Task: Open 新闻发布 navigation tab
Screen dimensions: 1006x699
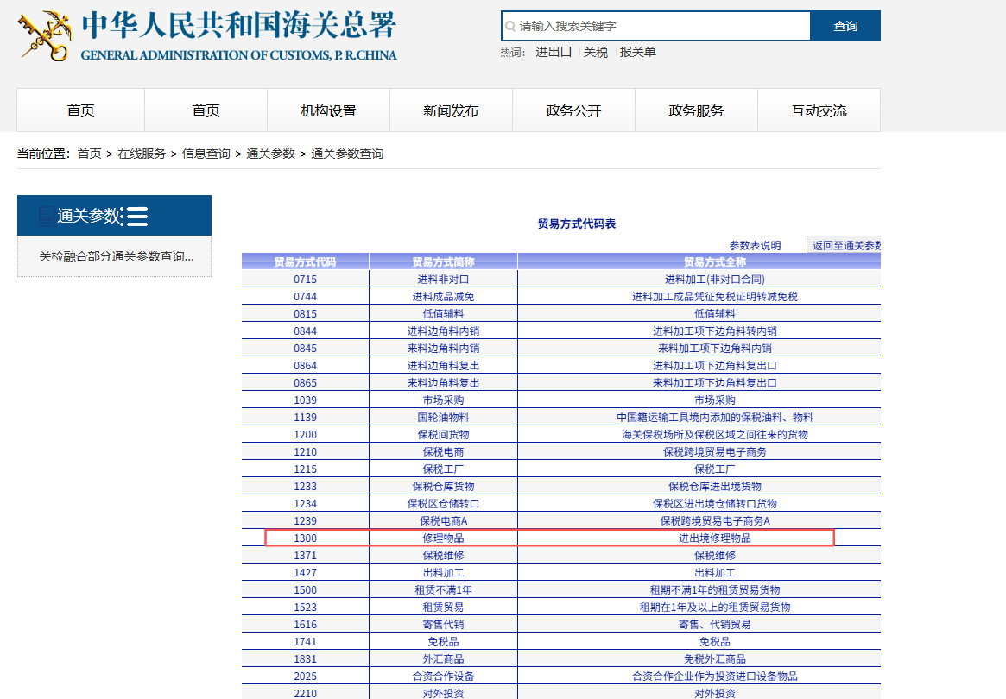Action: click(451, 110)
